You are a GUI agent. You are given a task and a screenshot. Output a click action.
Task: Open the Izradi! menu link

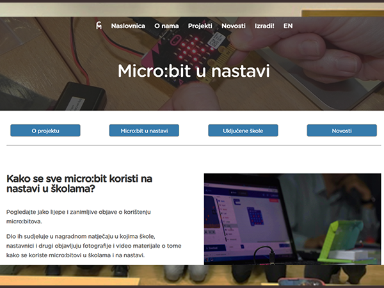[x=264, y=26]
